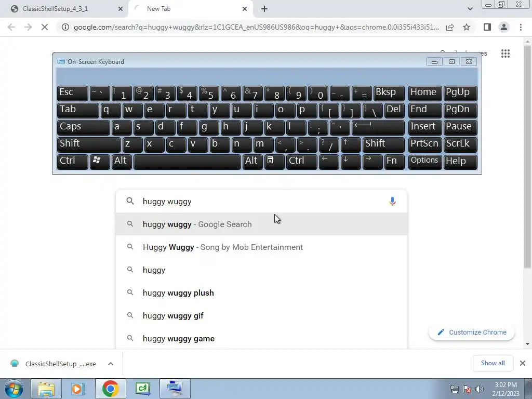Click Customize Chrome button
Screen dimensions: 532x399
tap(472, 332)
